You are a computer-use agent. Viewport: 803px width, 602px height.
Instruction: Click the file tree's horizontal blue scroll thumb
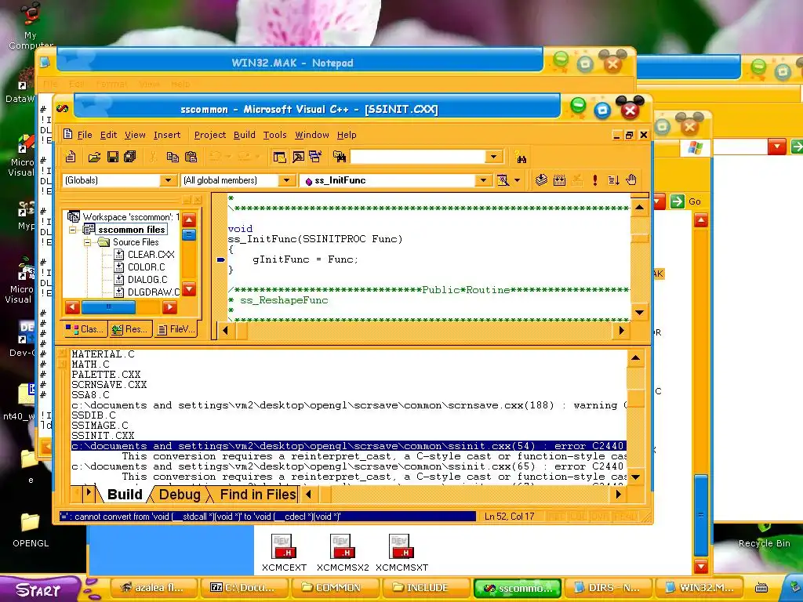[108, 307]
